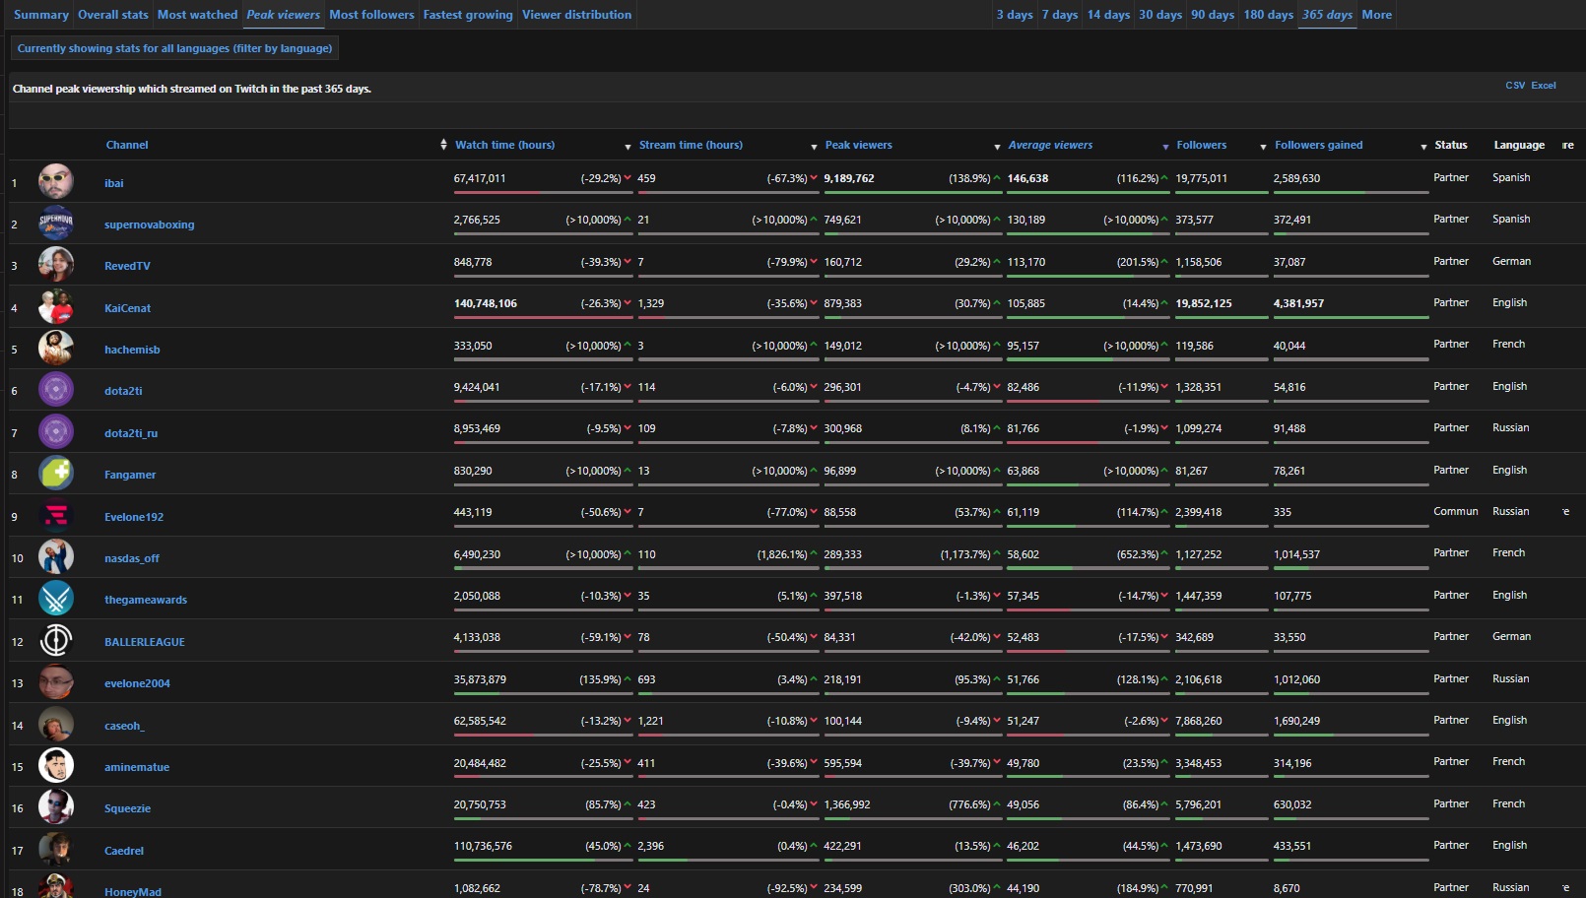Click supernovaboxing's avatar image
This screenshot has width=1586, height=898.
point(56,224)
